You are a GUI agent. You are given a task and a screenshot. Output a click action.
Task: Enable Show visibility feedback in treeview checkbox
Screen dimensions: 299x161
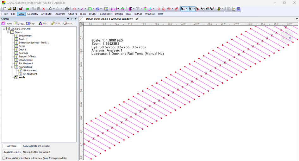pos(4,158)
